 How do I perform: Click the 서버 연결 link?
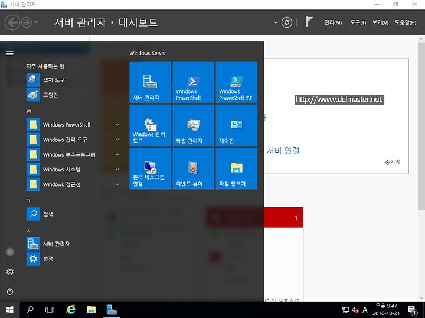[x=283, y=150]
